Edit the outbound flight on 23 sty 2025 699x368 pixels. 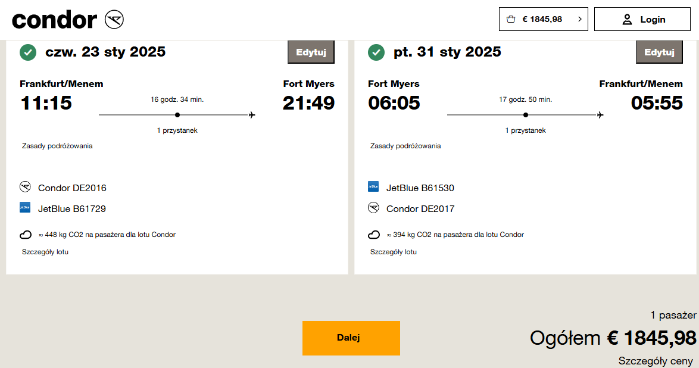coord(311,52)
